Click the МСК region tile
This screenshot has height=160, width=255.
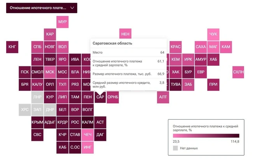[x=50, y=72]
